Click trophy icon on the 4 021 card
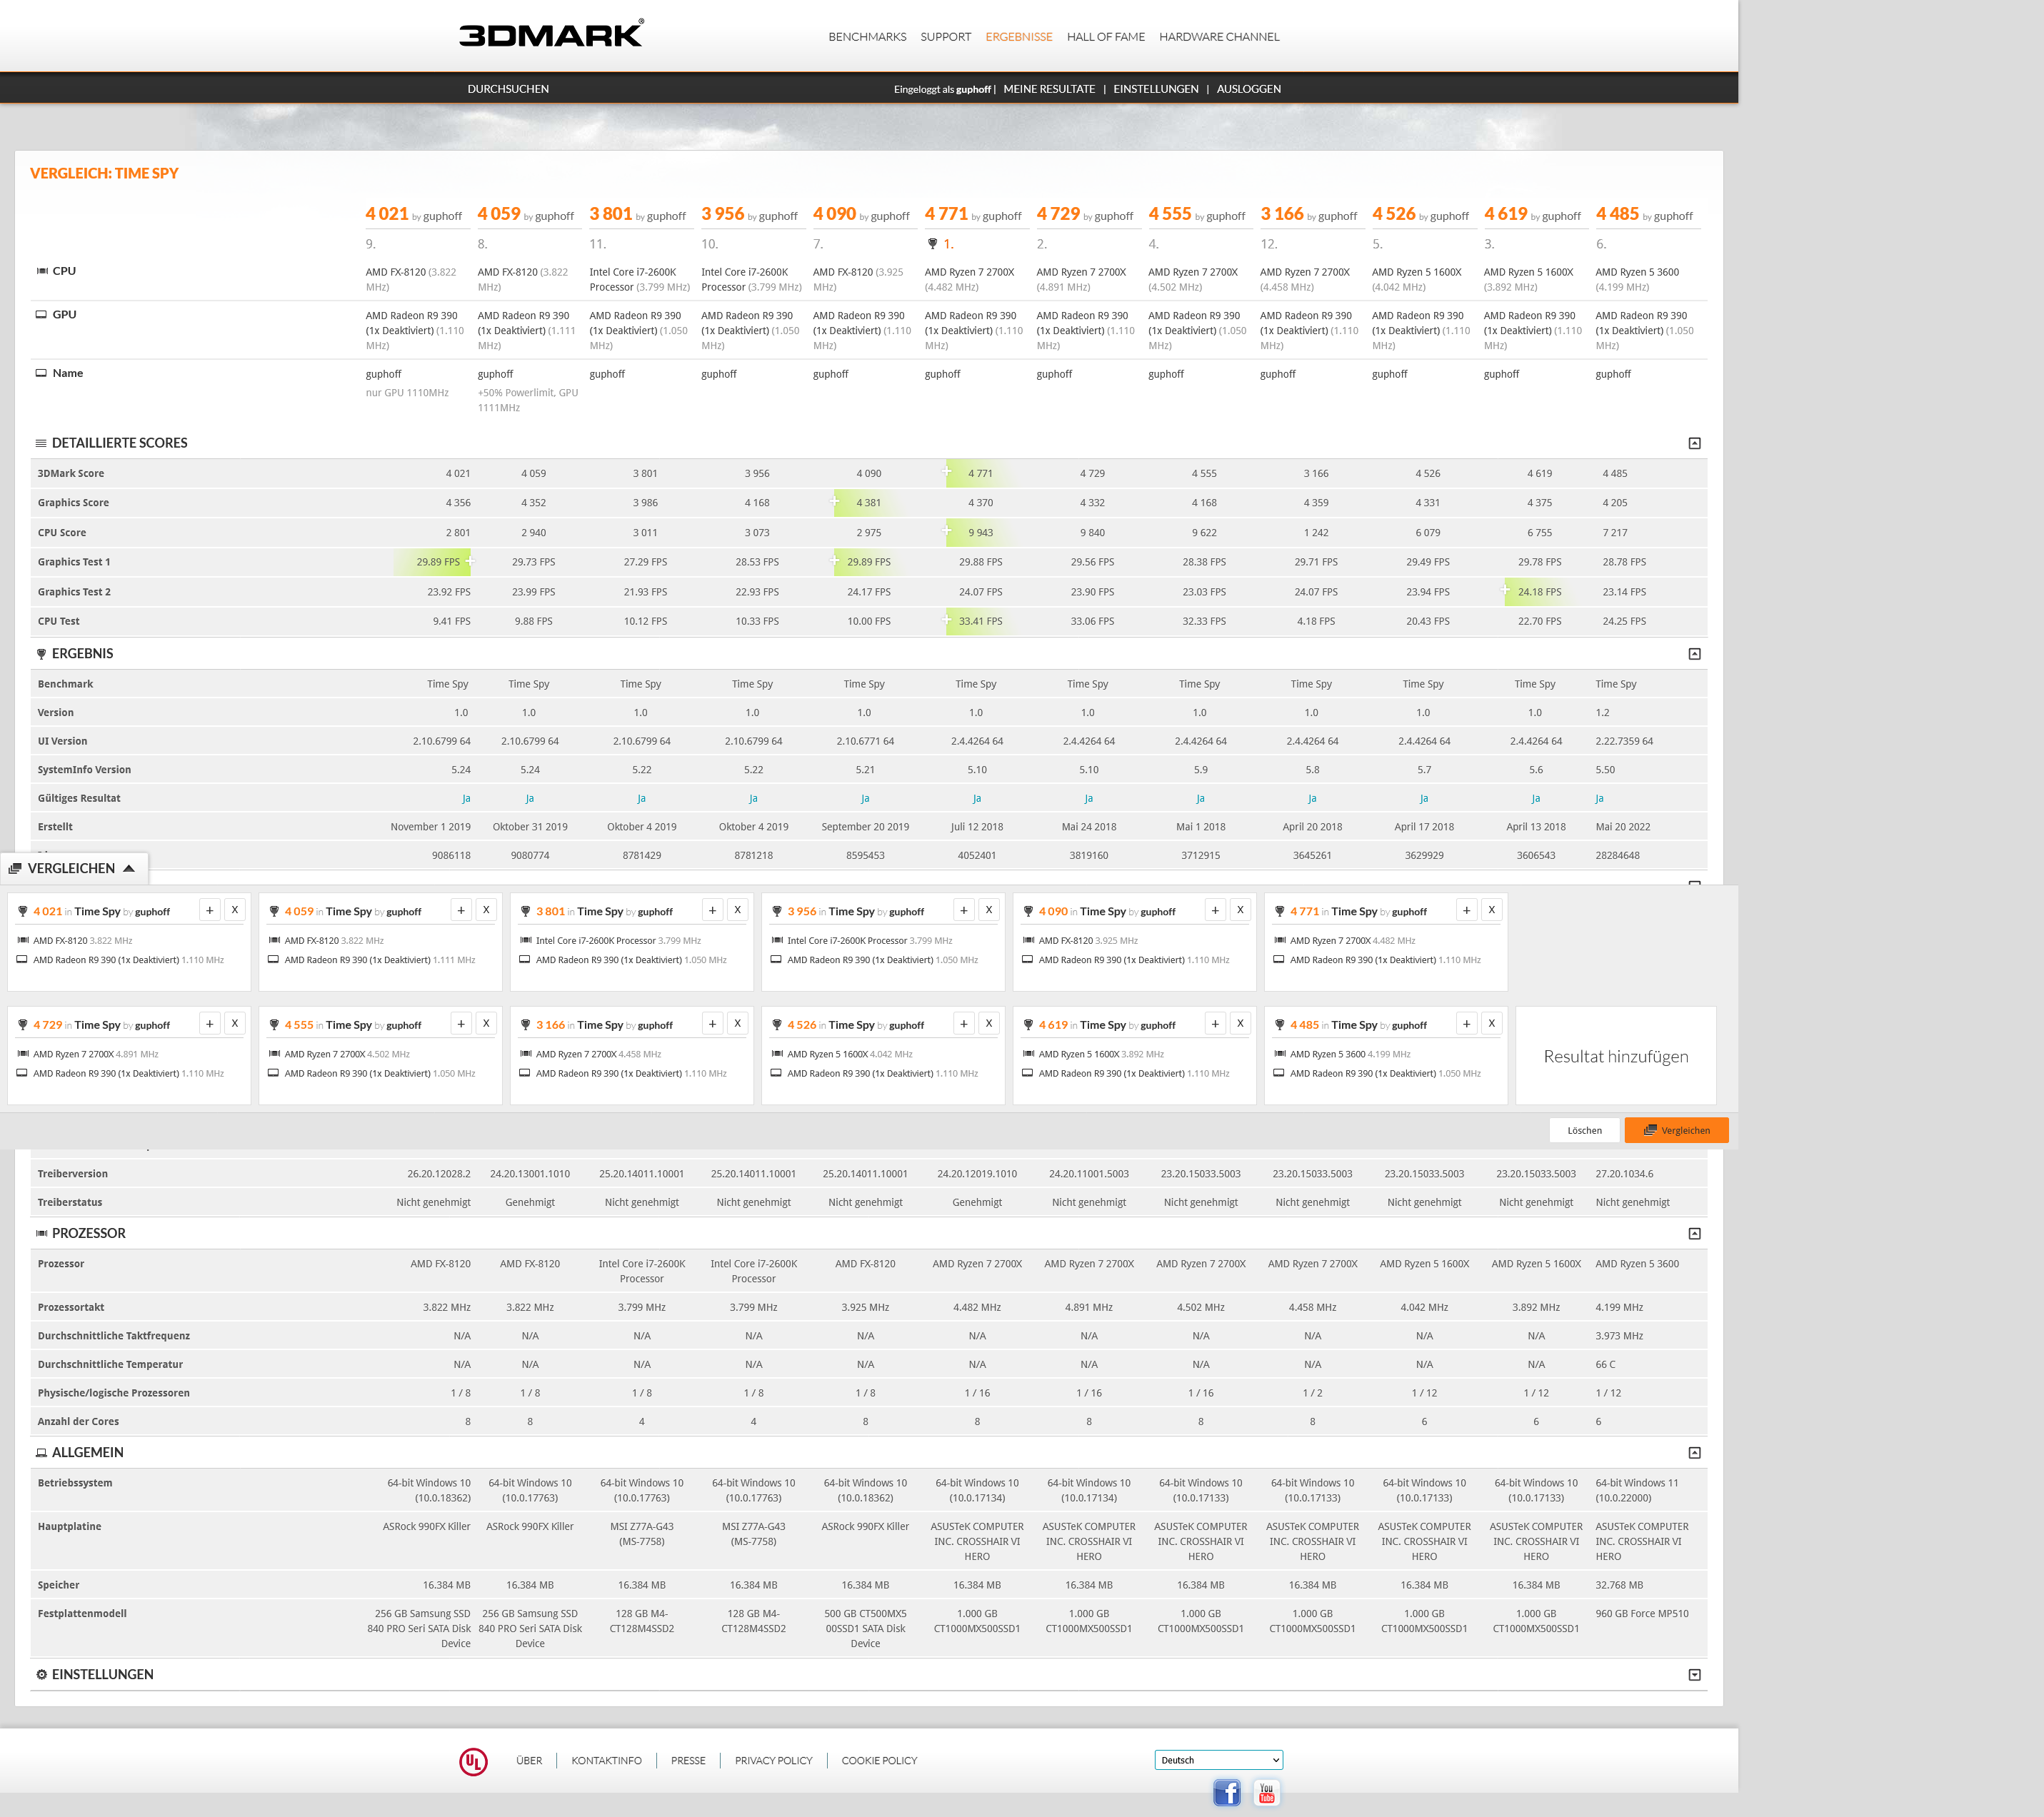 [22, 912]
